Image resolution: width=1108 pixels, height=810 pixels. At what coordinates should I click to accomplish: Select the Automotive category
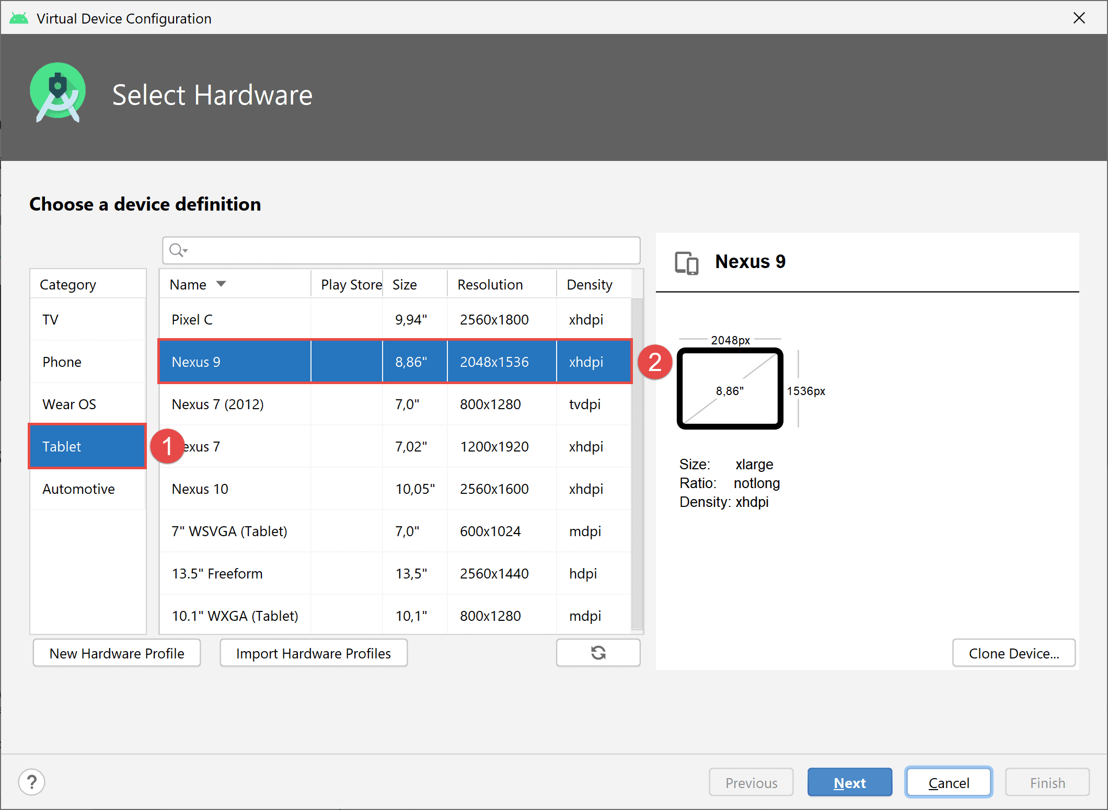pyautogui.click(x=88, y=489)
